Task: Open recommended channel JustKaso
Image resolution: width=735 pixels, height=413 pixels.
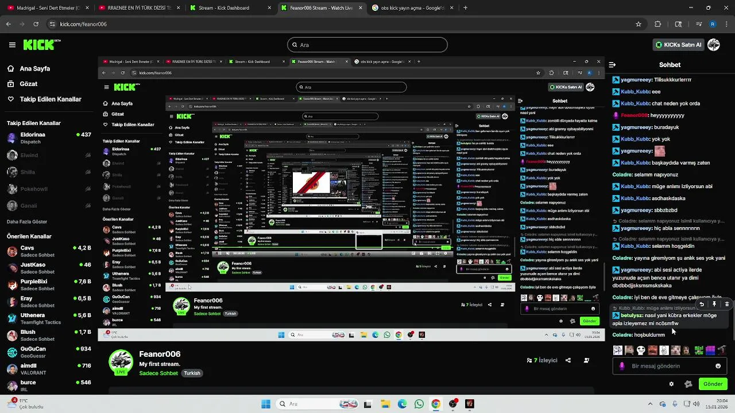Action: coord(49,268)
